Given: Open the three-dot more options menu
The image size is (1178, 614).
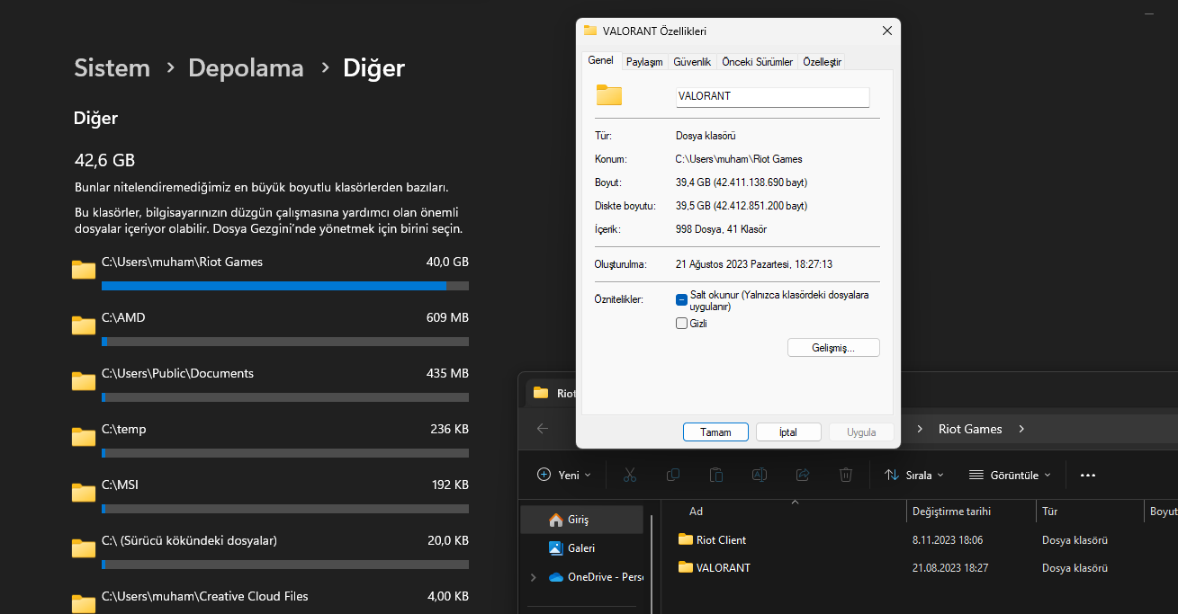Looking at the screenshot, I should click(1088, 475).
